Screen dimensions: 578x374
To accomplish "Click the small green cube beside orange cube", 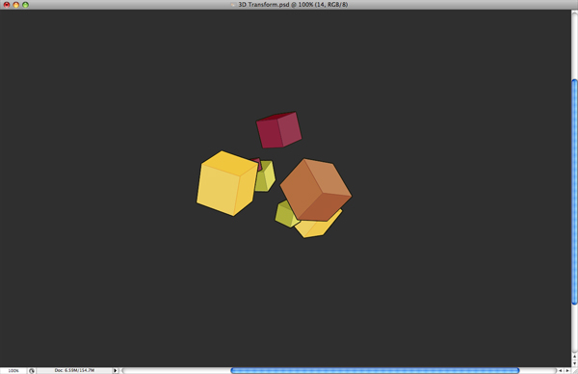I will pos(285,214).
